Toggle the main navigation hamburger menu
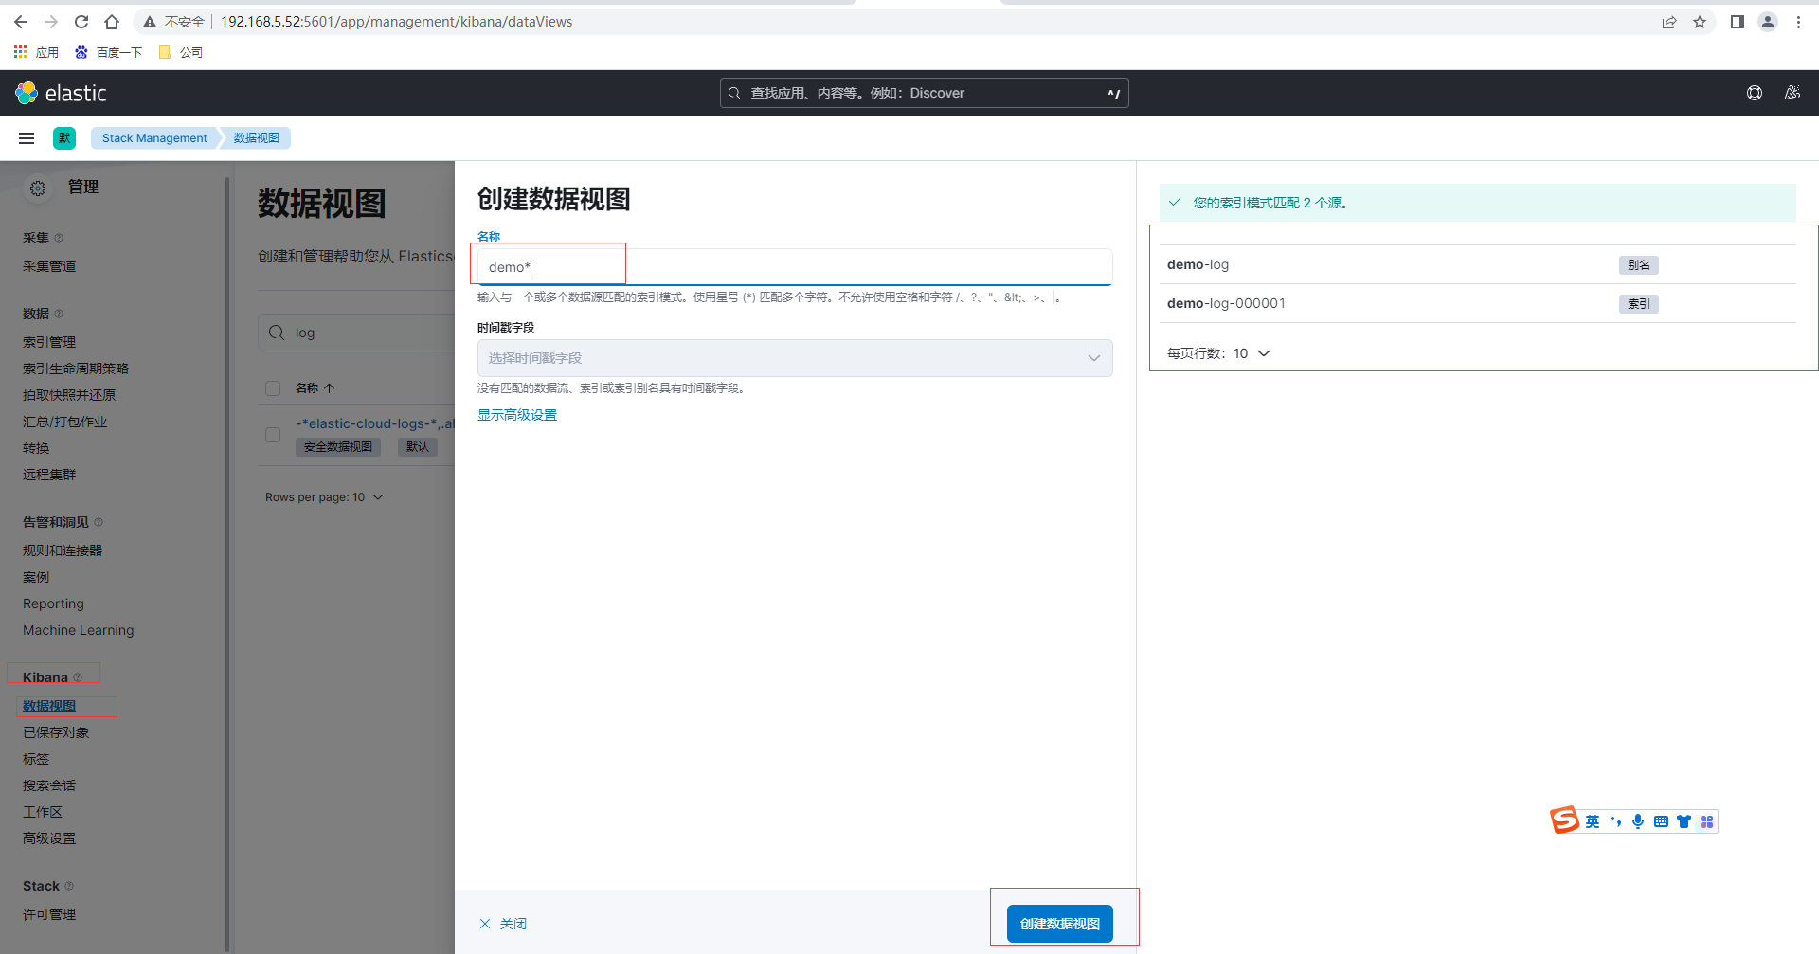Image resolution: width=1819 pixels, height=954 pixels. (27, 138)
